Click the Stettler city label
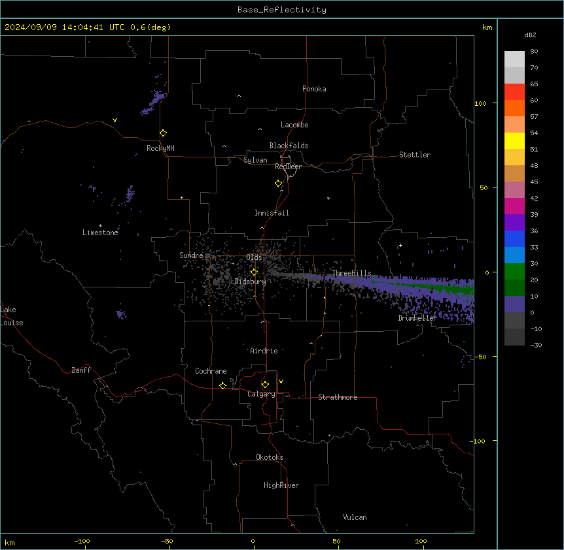The height and width of the screenshot is (550, 564). click(x=415, y=155)
